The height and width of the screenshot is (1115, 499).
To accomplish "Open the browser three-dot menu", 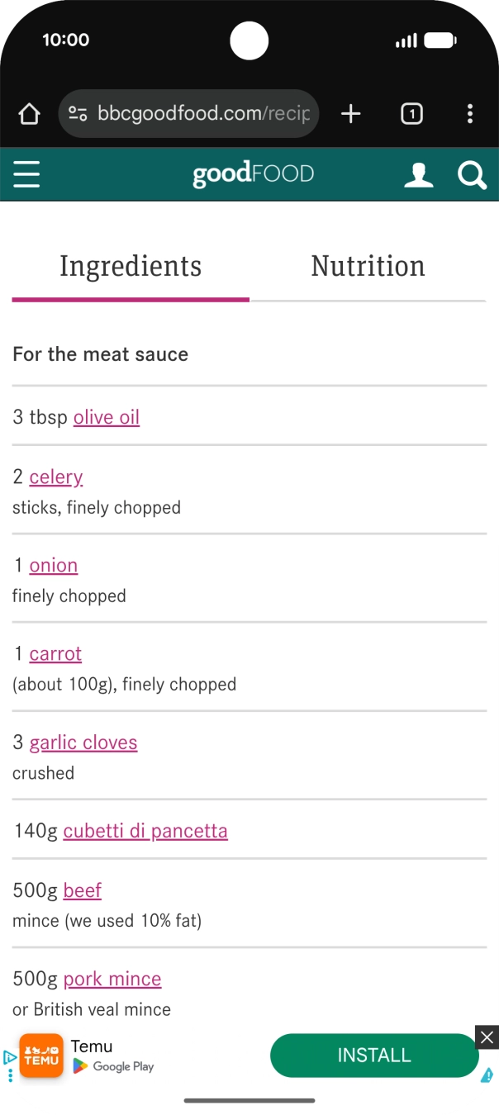I will (469, 114).
